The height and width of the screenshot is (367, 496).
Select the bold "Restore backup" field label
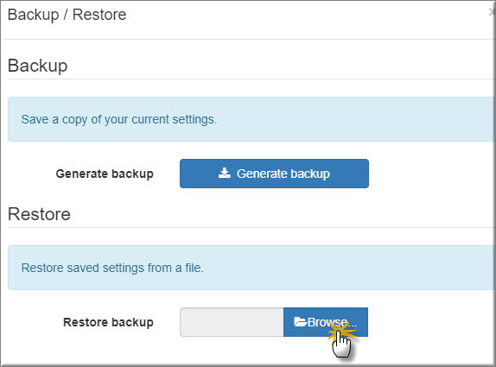[109, 322]
